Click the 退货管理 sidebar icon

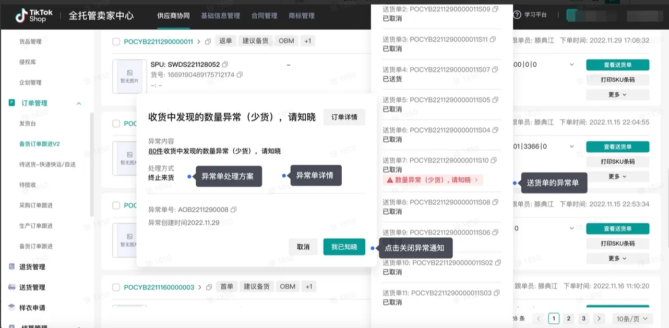point(11,266)
